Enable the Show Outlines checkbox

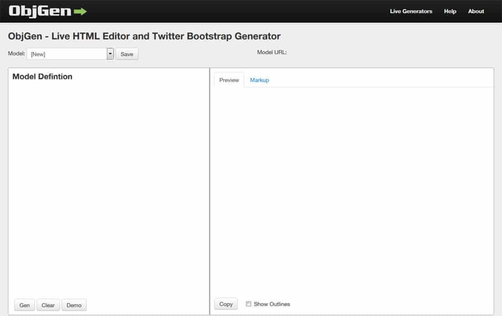point(249,304)
